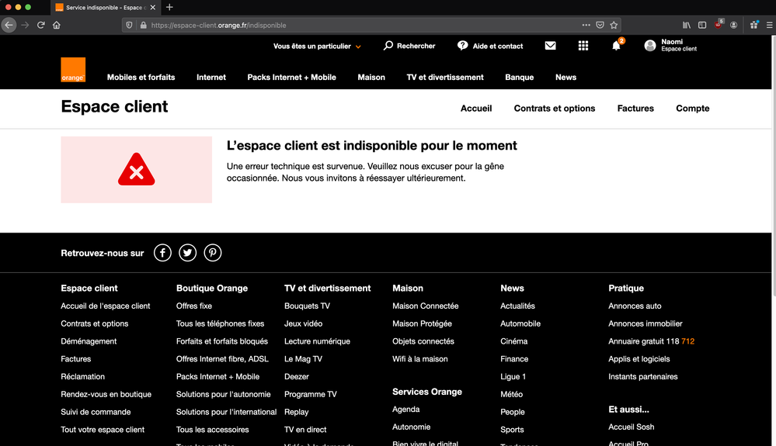Open the Facebook social icon

[x=162, y=253]
